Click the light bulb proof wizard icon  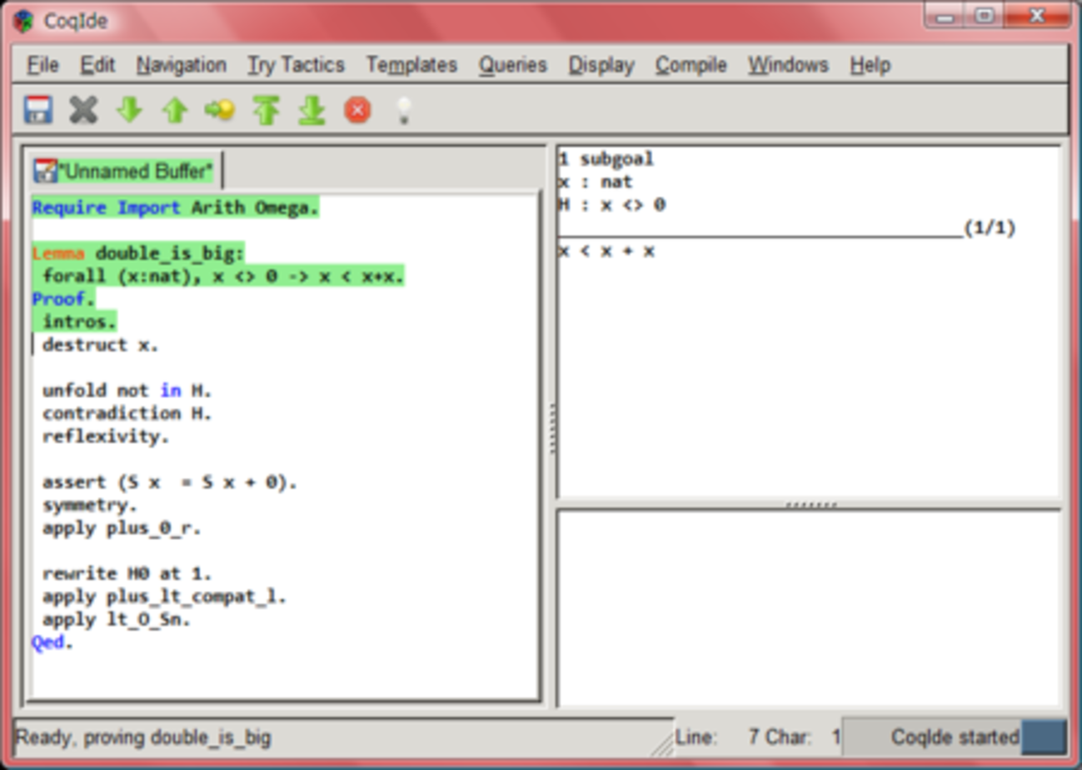[x=403, y=110]
